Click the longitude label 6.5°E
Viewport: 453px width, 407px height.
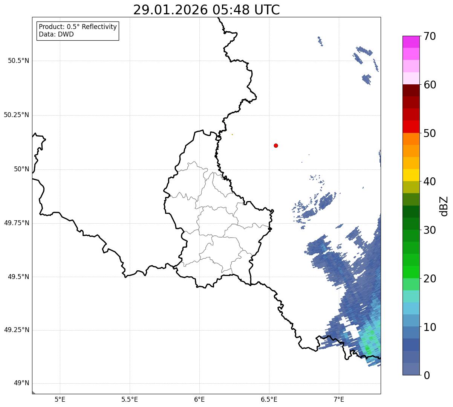pyautogui.click(x=269, y=399)
